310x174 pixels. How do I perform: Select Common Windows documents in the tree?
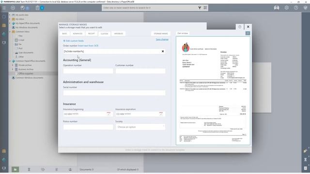(29, 78)
